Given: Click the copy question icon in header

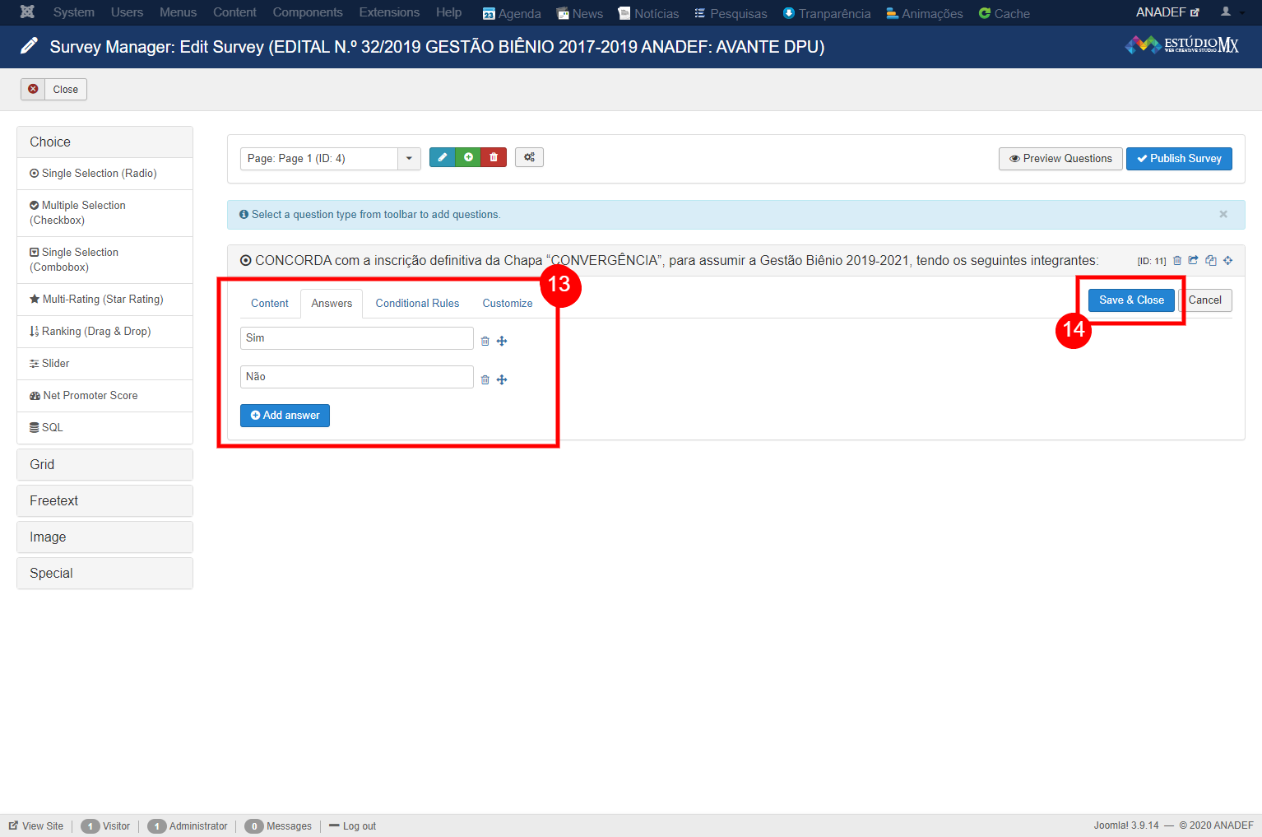Looking at the screenshot, I should pos(1211,261).
